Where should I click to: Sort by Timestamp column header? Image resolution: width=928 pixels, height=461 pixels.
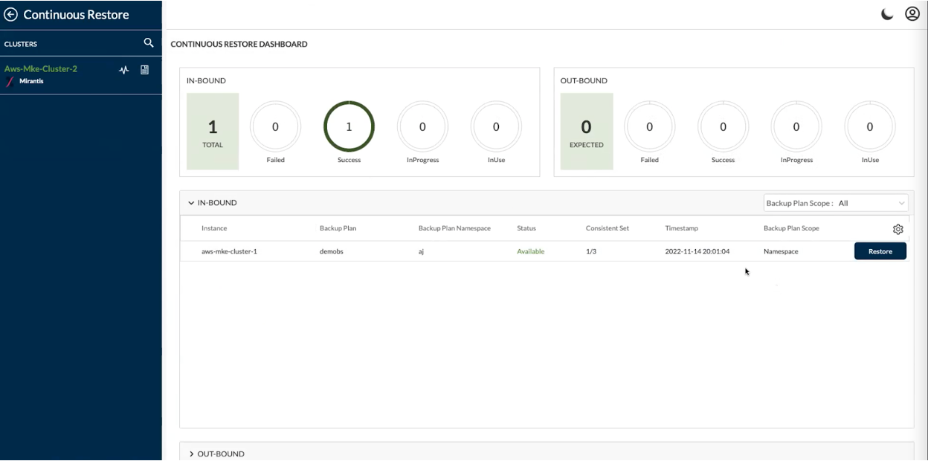click(681, 228)
